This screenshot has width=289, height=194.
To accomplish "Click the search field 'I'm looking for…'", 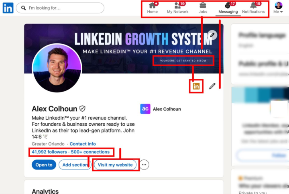I will tap(60, 8).
